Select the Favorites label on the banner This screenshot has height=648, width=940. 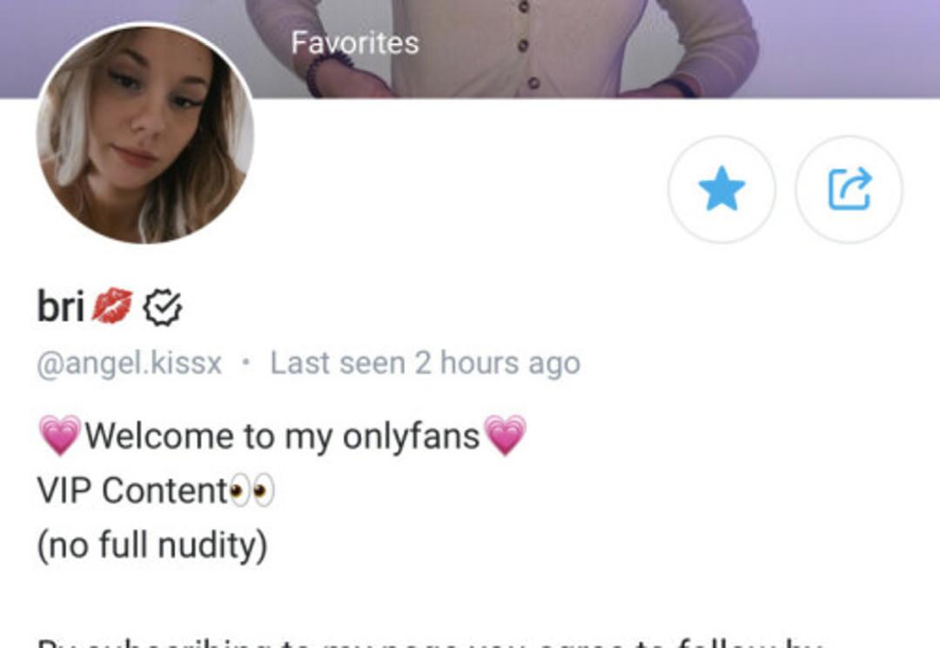[355, 43]
